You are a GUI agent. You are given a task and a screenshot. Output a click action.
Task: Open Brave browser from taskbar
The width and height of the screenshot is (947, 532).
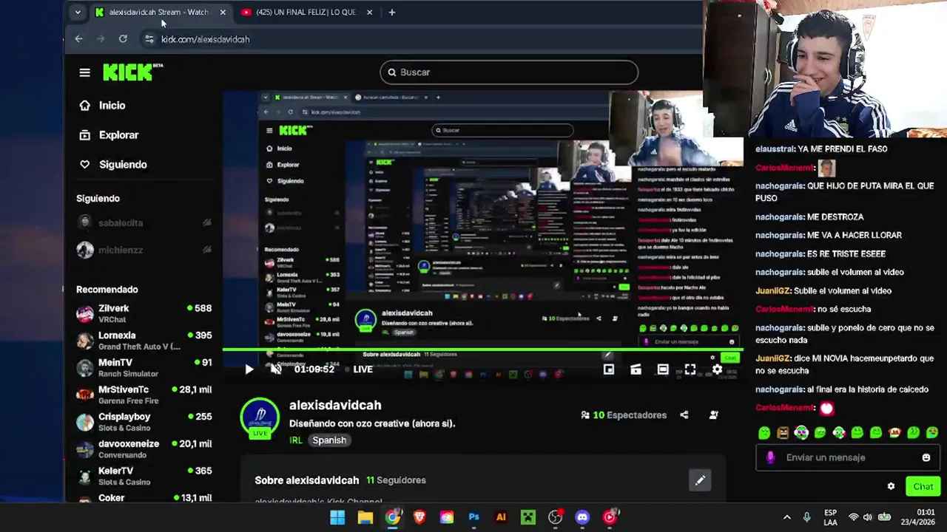(419, 517)
